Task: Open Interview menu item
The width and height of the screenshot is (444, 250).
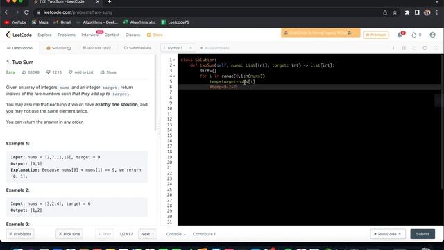Action: (x=89, y=35)
